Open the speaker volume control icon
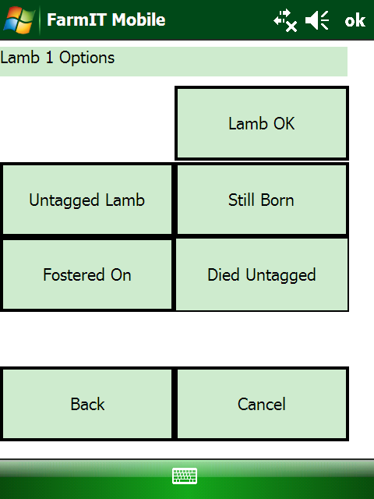 point(317,20)
